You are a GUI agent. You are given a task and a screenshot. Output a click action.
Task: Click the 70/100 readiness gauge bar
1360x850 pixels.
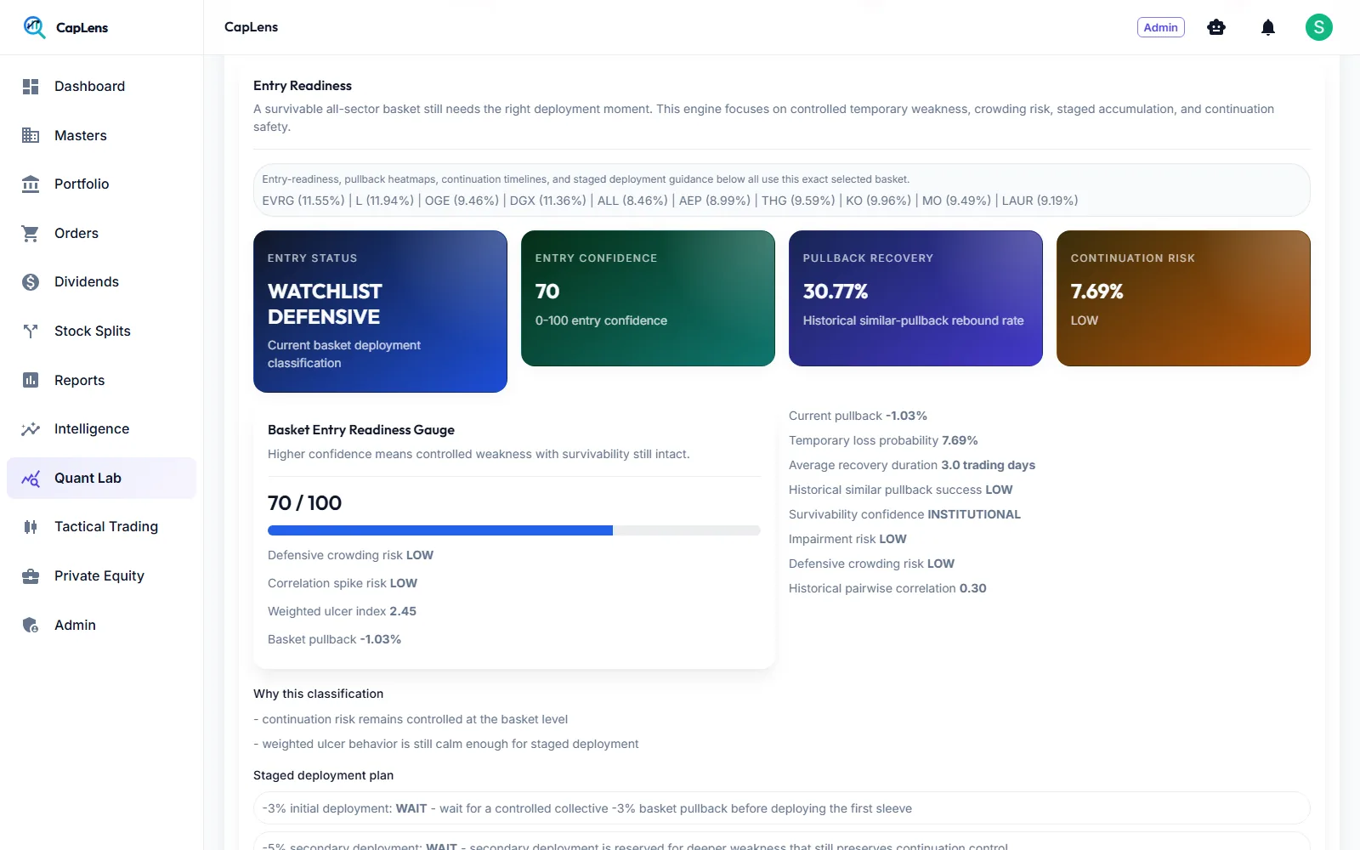(513, 530)
